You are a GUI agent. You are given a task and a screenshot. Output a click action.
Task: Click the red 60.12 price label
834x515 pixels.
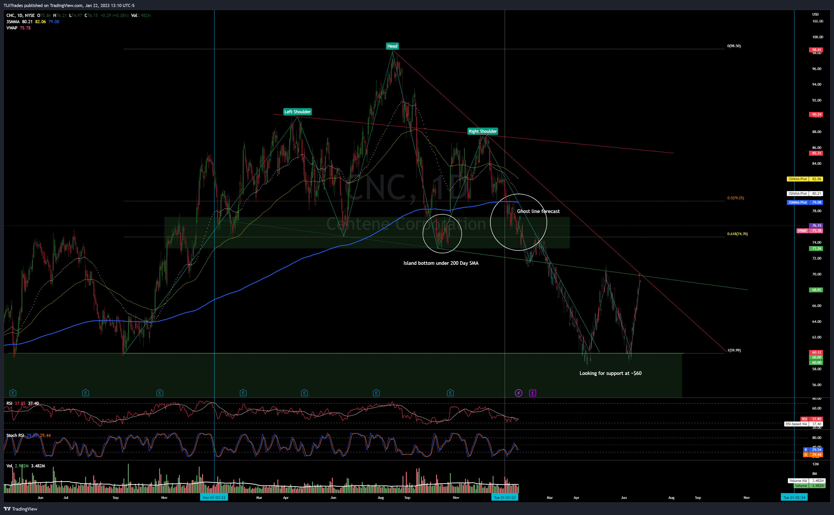click(x=816, y=353)
